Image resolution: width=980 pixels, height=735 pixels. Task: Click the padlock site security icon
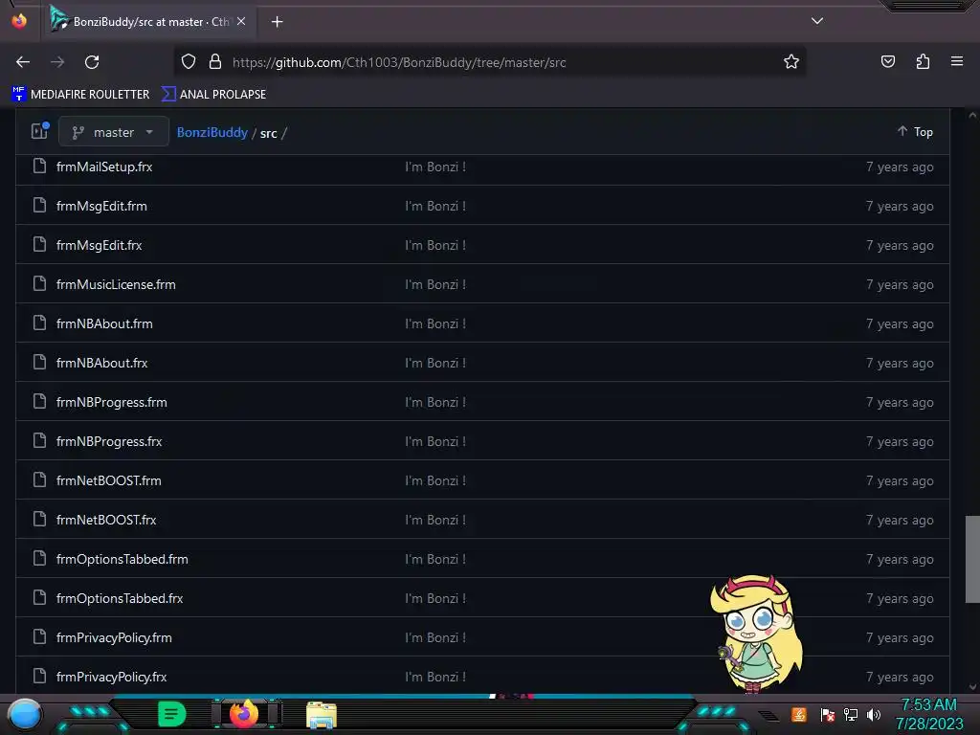[215, 62]
